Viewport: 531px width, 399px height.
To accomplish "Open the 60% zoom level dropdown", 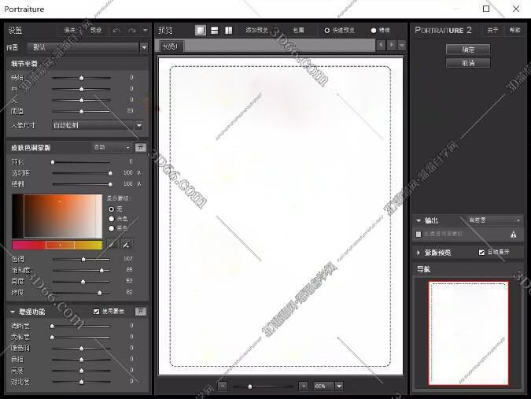I will 339,386.
